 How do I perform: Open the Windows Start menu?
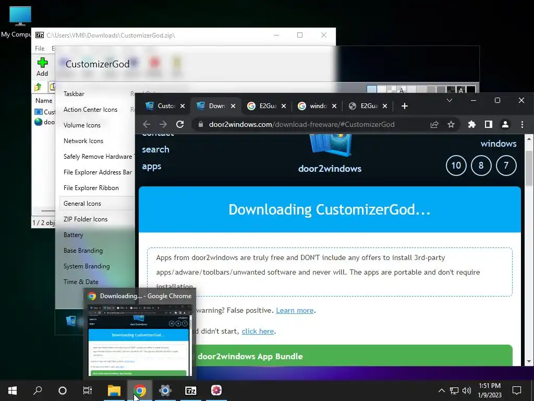coord(13,391)
